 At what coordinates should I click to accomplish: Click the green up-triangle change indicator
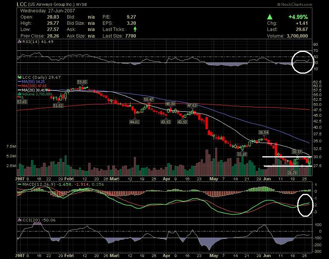270,17
